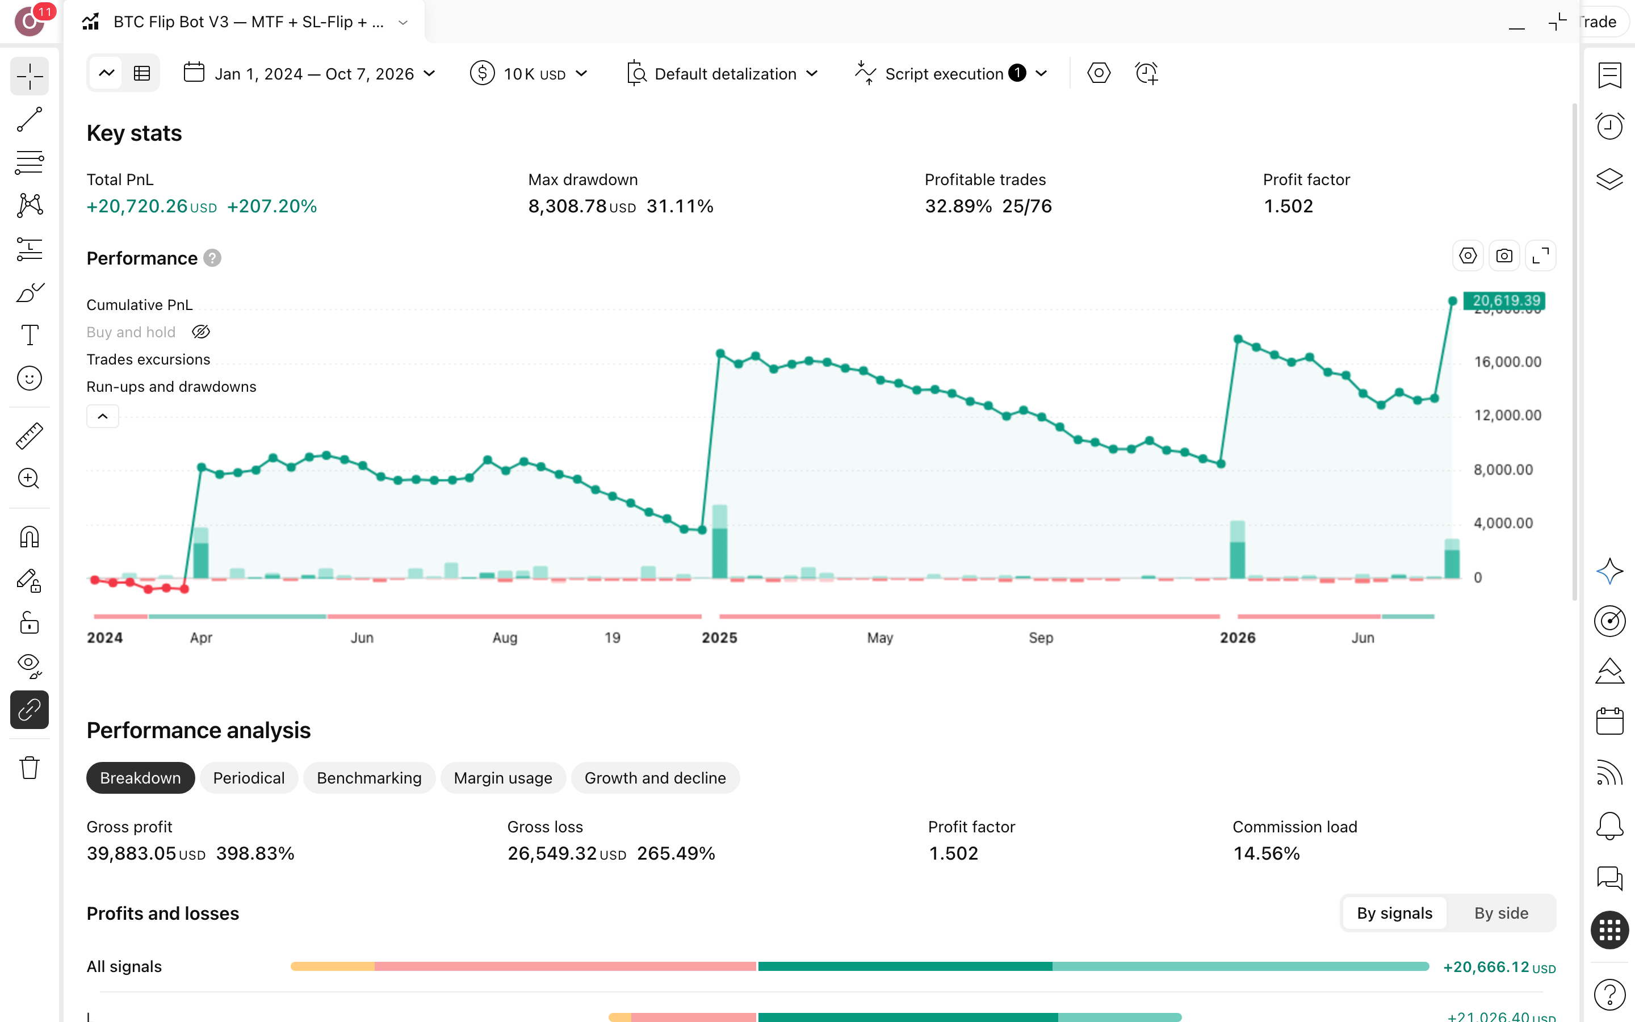This screenshot has height=1022, width=1635.
Task: Open alerts clock icon in right sidebar
Action: pyautogui.click(x=1609, y=125)
